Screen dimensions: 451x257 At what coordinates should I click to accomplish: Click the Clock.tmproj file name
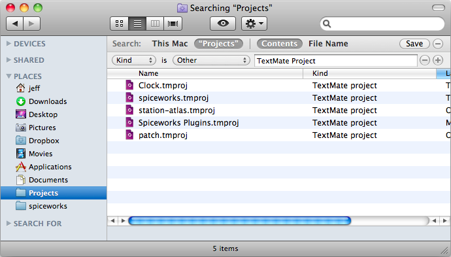click(163, 86)
